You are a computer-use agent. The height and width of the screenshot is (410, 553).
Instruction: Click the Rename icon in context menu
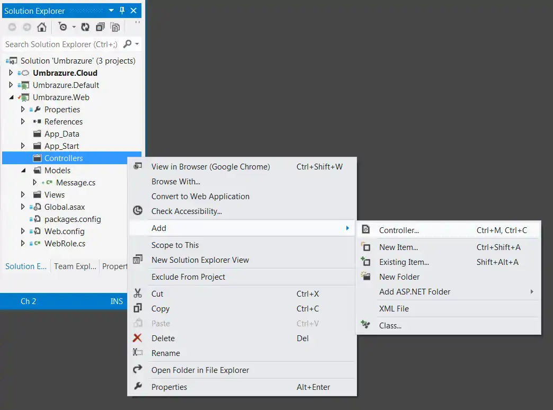[x=138, y=352]
